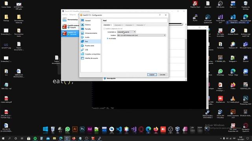The image size is (252, 141).
Task: Open the notification center icon
Action: [x=248, y=138]
